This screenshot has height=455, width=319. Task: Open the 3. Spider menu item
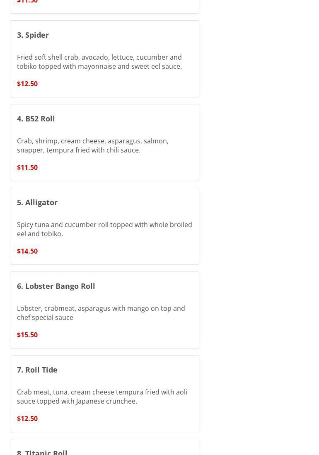click(33, 35)
